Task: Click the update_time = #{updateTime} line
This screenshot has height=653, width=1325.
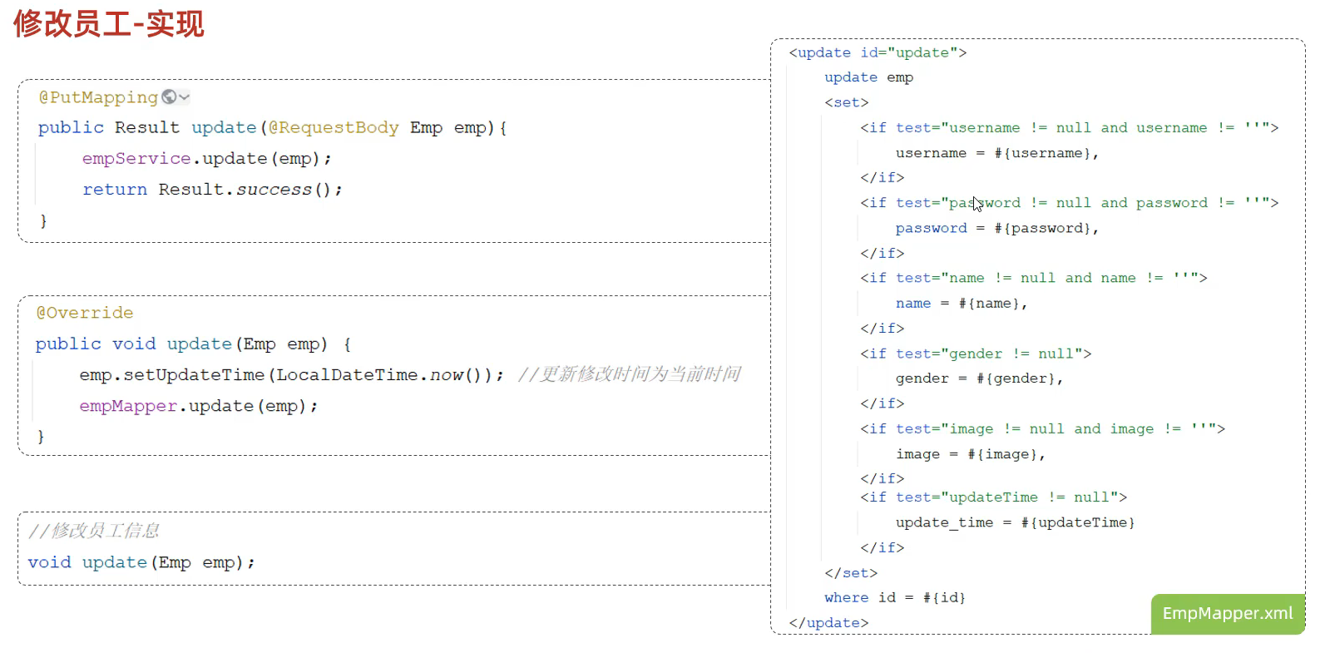Action: coord(1015,522)
